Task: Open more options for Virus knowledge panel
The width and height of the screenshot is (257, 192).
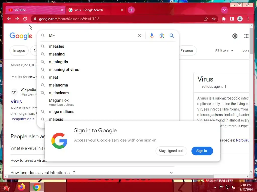Action: (x=225, y=87)
